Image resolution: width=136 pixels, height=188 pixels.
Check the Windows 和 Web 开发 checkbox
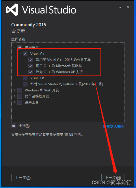coord(20,90)
